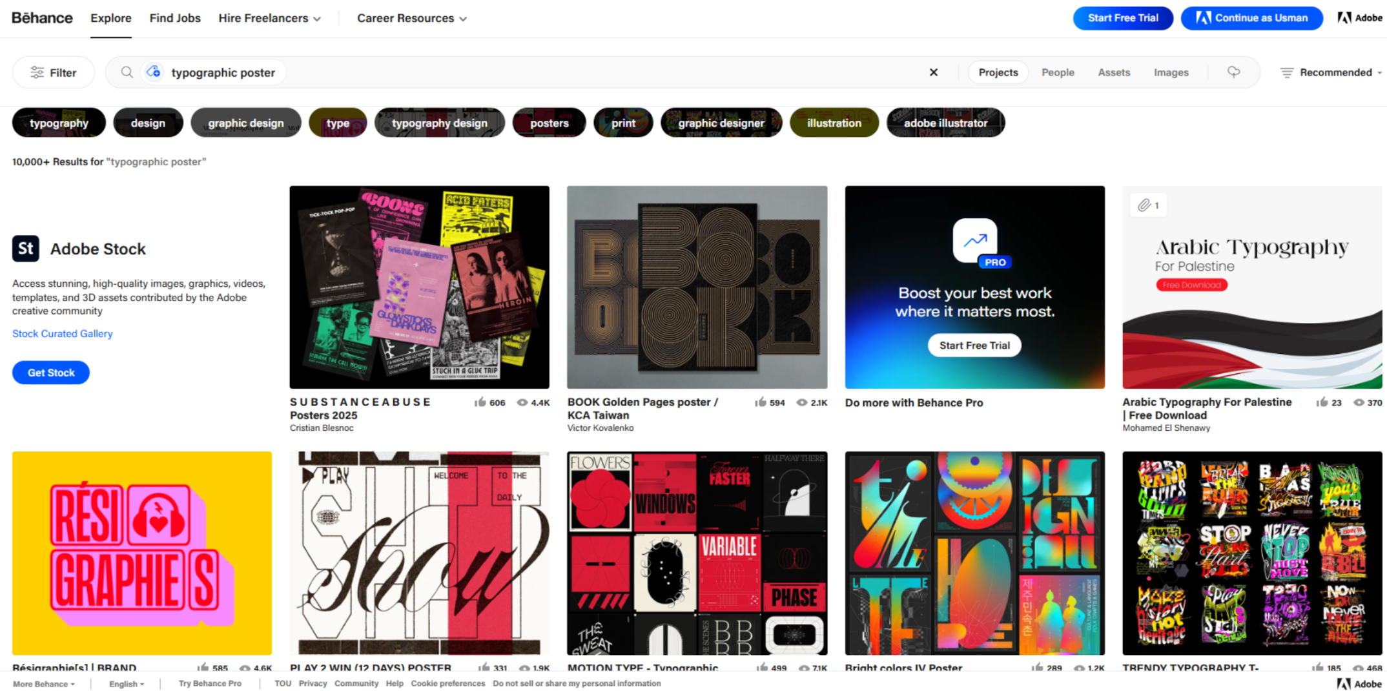Viewport: 1387px width, 691px height.
Task: Click the thumbs-up icon for SUBSTANCEABUSE Posters
Action: [x=480, y=402]
